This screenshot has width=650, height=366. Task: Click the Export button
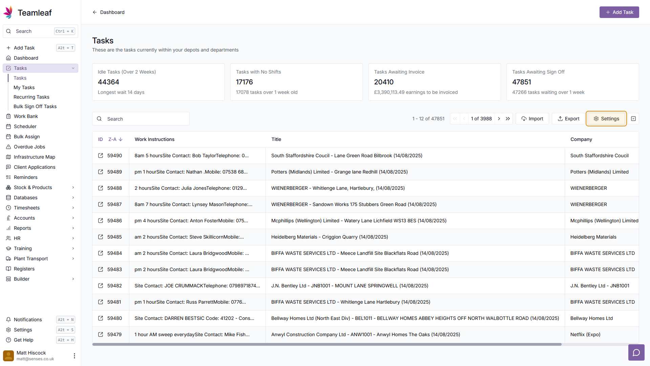[568, 119]
